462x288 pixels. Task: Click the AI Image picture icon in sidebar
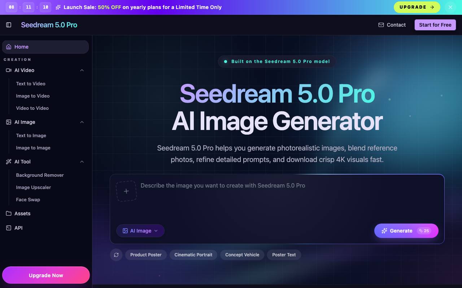tap(9, 122)
